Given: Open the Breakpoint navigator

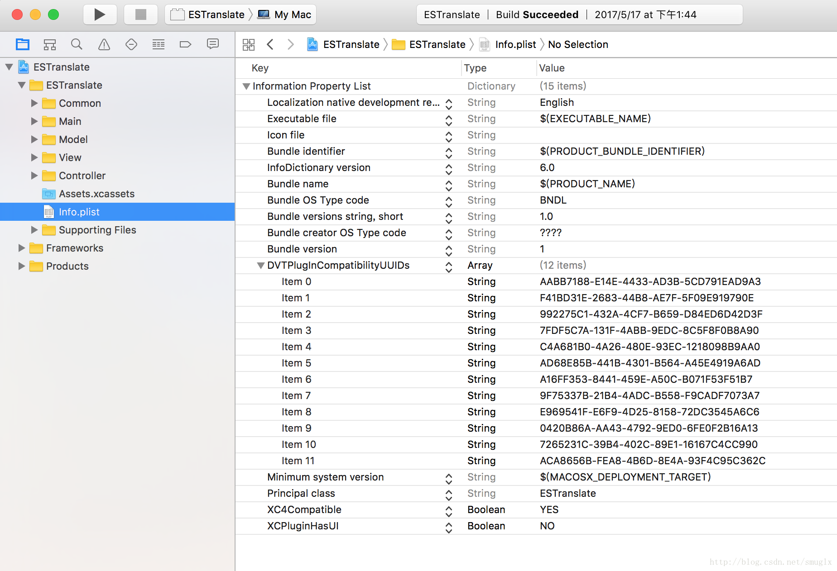Looking at the screenshot, I should click(186, 44).
